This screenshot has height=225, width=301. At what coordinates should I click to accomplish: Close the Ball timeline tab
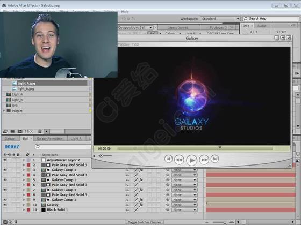(31, 139)
